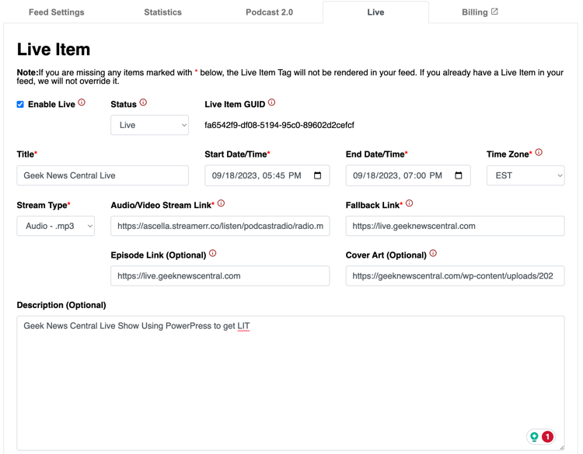Open the Billing external link tab

(x=480, y=12)
